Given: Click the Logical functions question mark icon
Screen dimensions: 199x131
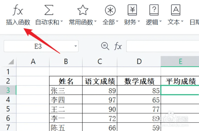Looking at the screenshot, I should [154, 10].
